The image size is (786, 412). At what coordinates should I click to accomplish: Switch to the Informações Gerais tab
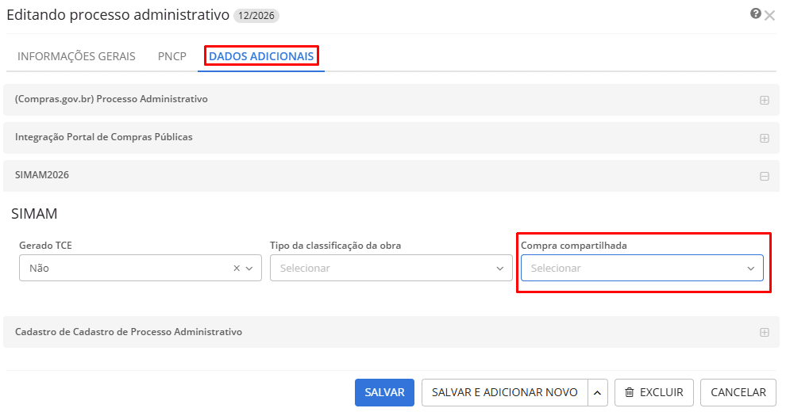pos(76,56)
